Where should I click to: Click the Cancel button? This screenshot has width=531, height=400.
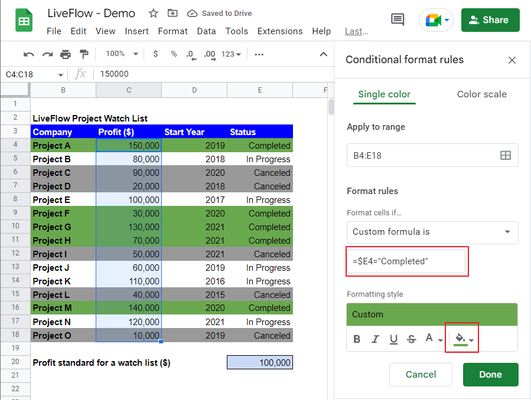[421, 374]
